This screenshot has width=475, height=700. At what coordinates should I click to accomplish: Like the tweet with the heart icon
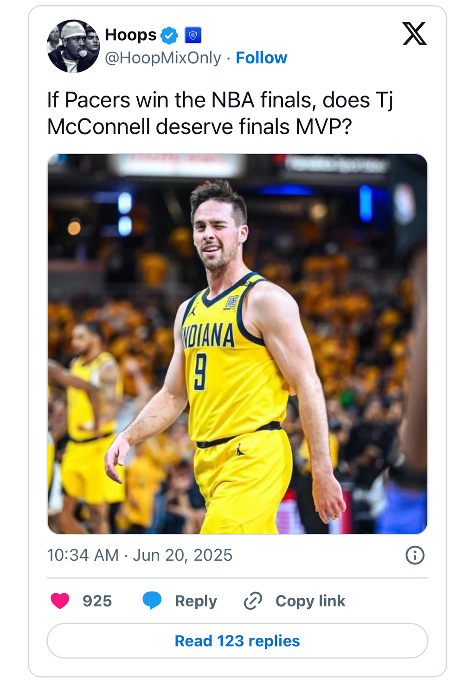pos(60,601)
